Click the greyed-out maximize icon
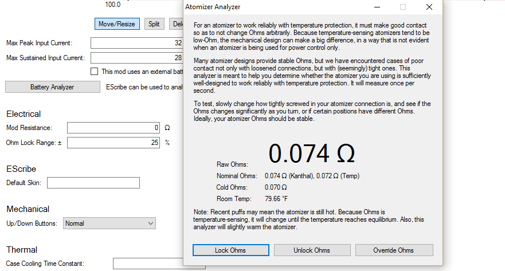The image size is (505, 271). (403, 7)
